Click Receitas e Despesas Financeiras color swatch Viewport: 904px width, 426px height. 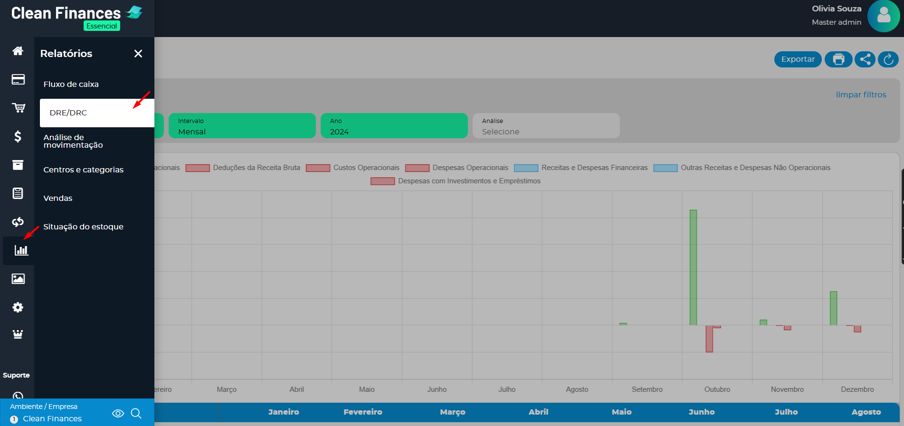click(x=526, y=168)
